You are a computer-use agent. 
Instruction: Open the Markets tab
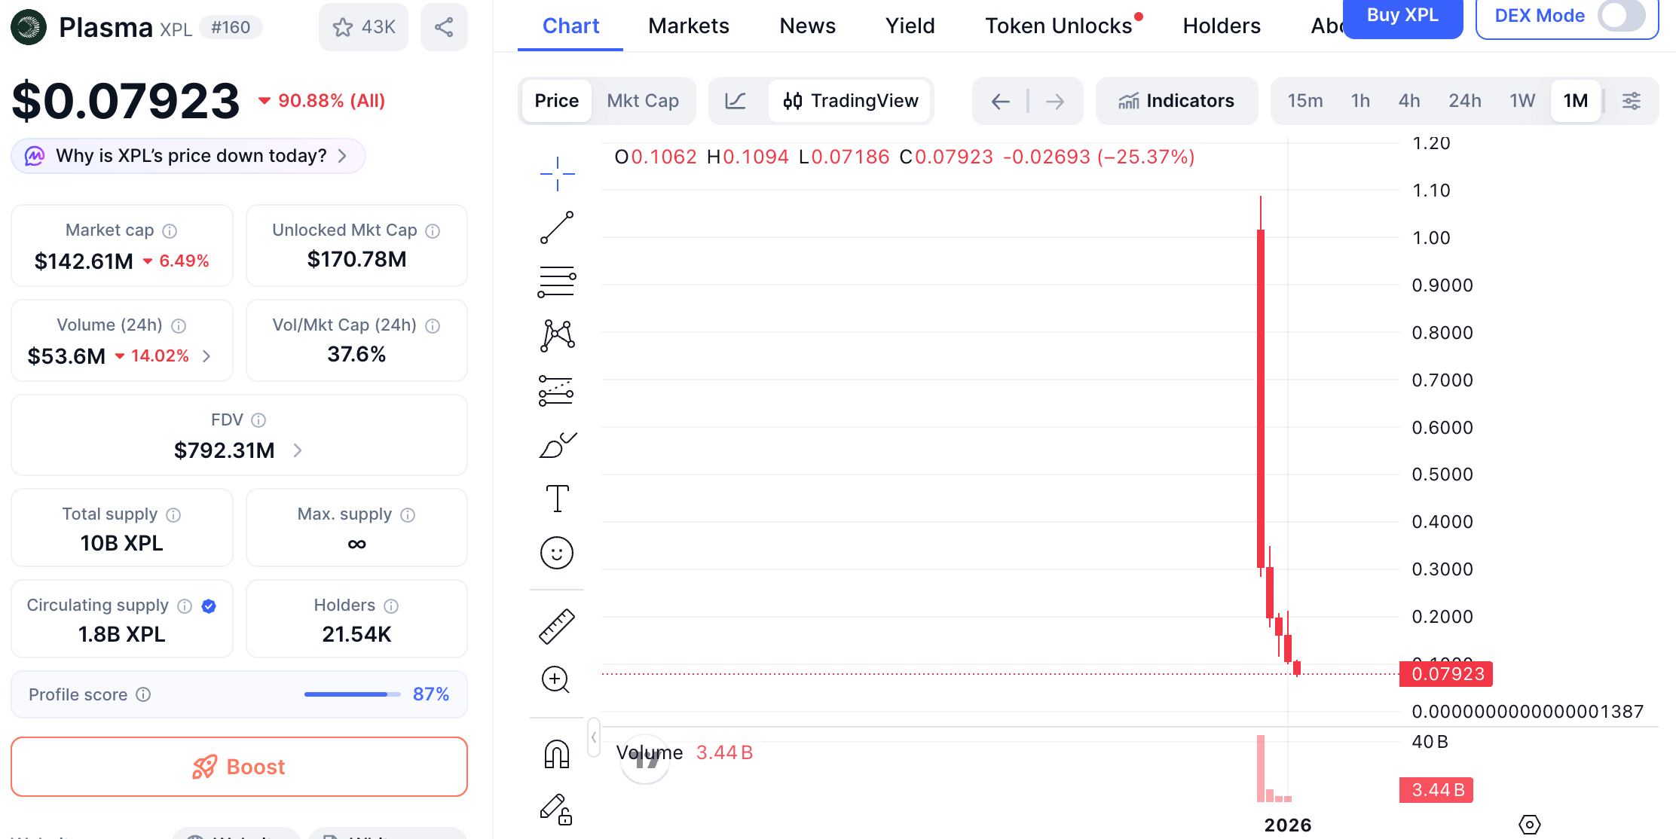click(x=688, y=26)
